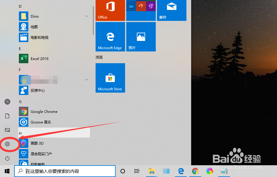Open 反馈中心 app
The width and height of the screenshot is (277, 177).
pyautogui.click(x=54, y=90)
